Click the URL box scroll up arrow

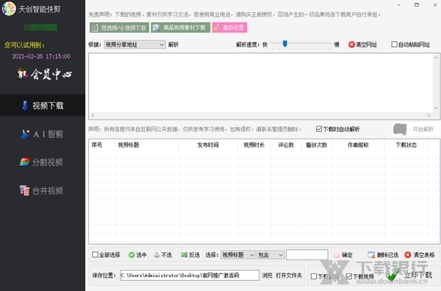(436, 57)
